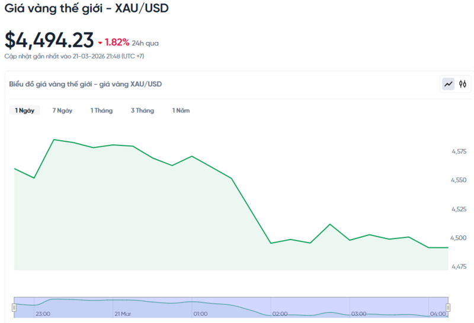Click the 4,575 y-axis label
The image size is (474, 323).
click(x=459, y=151)
